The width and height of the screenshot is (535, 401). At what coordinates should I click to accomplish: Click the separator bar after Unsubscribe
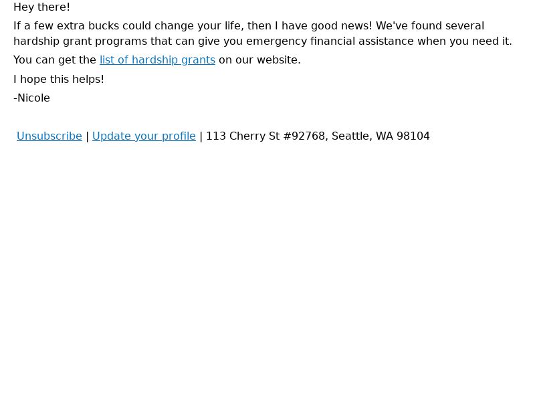88,136
